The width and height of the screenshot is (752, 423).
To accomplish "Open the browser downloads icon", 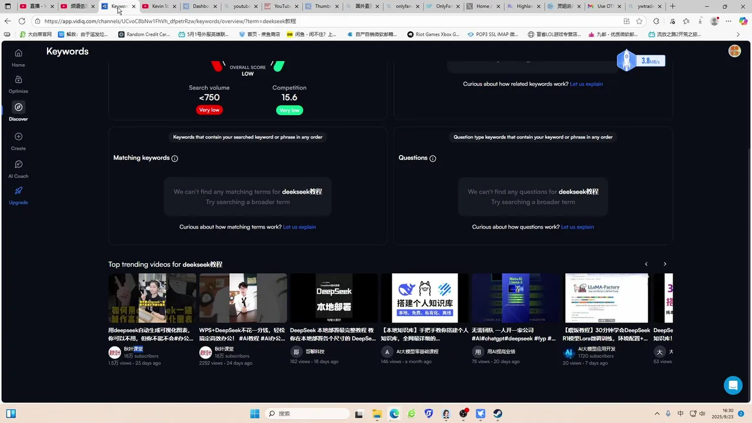I will pyautogui.click(x=700, y=21).
